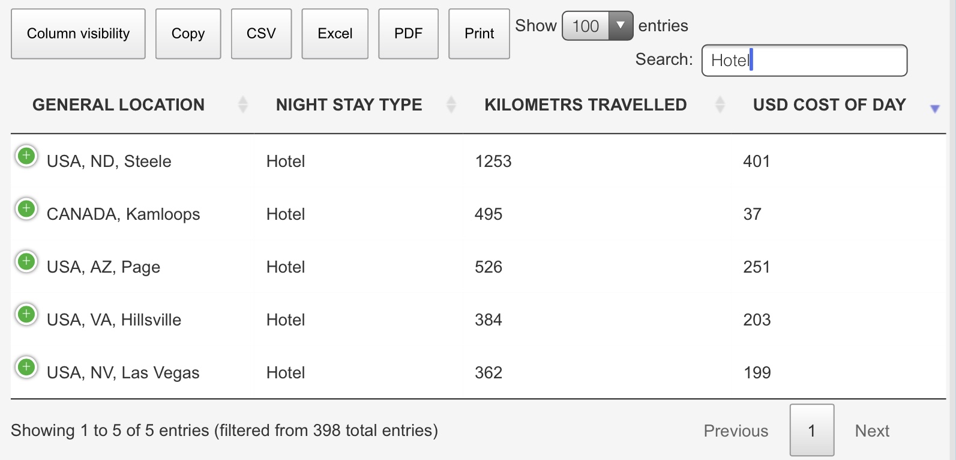956x460 pixels.
Task: Select page 1 in the pagination
Action: click(812, 431)
